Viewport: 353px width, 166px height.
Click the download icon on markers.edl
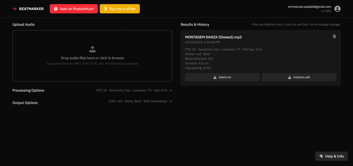coord(290,77)
